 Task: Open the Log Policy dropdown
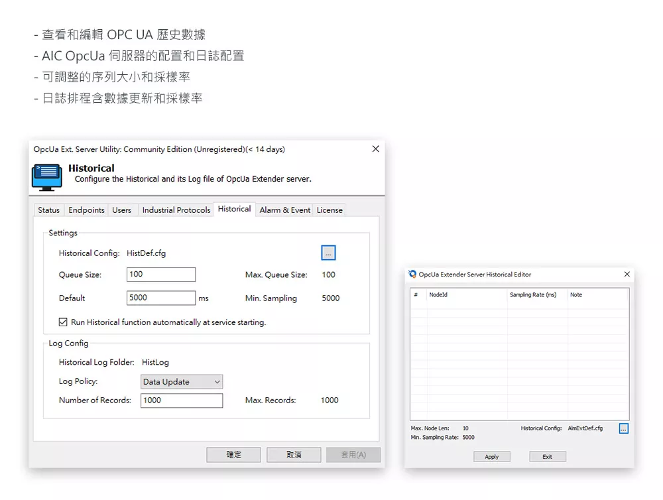(182, 382)
